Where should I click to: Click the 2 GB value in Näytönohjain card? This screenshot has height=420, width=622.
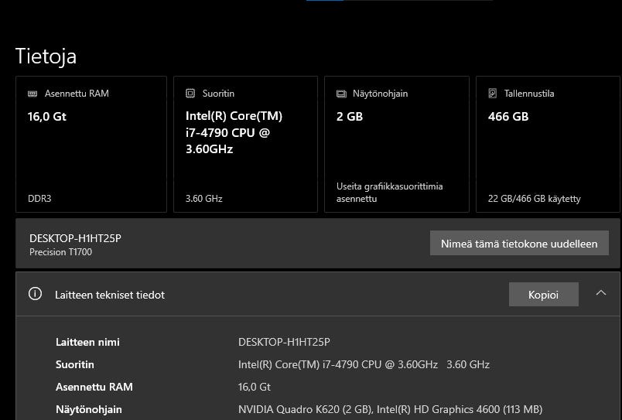(x=350, y=116)
